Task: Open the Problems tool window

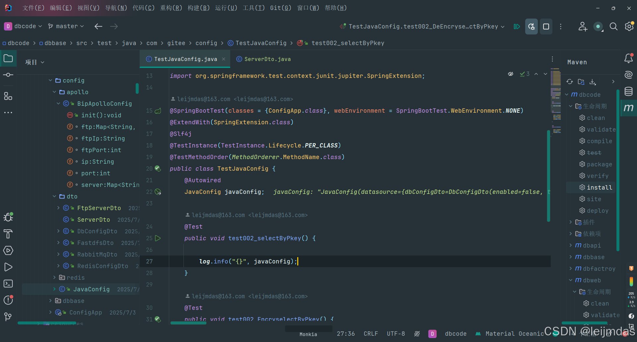Action: (x=8, y=300)
